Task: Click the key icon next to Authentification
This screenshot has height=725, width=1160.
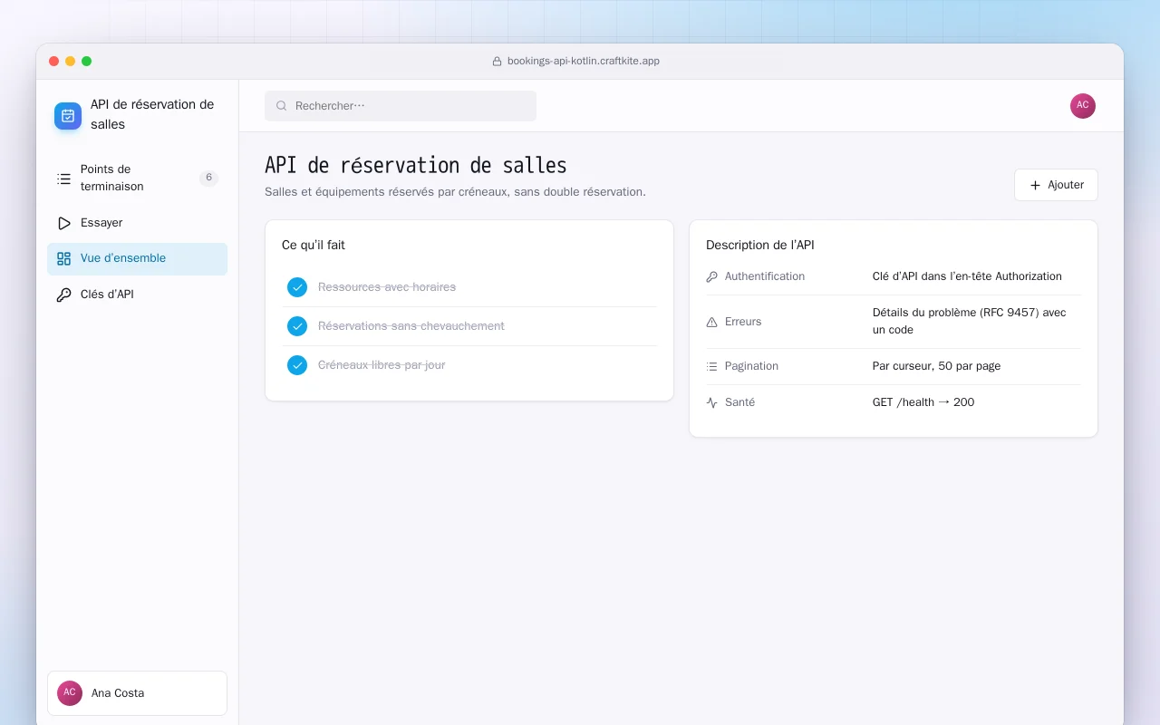Action: 711,276
